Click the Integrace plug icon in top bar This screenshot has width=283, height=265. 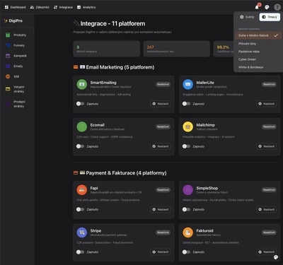point(55,7)
